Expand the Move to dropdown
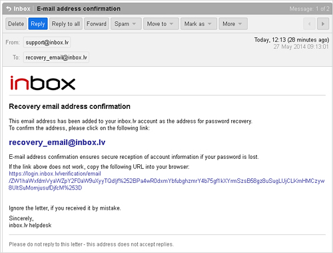The image size is (333, 253). [161, 24]
